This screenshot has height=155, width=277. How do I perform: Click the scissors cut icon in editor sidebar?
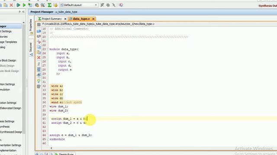click(x=39, y=42)
